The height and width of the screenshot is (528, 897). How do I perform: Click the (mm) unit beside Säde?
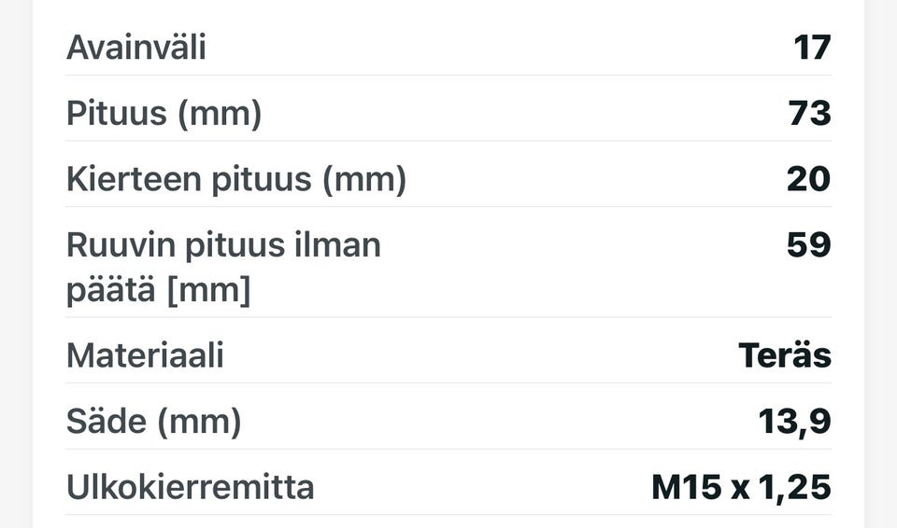(199, 422)
